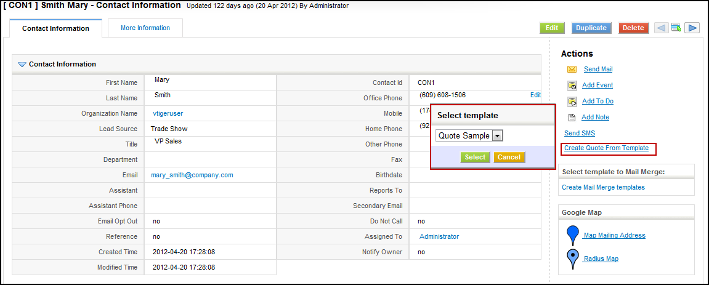Click the Map Mailing Address pin icon
Image resolution: width=709 pixels, height=285 pixels.
point(573,236)
